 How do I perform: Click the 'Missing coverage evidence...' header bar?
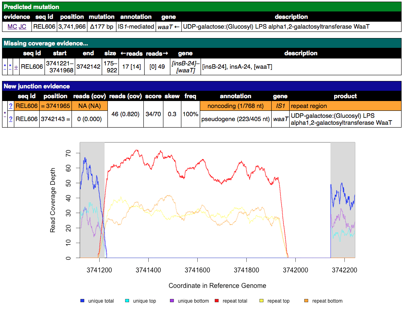[x=45, y=43]
